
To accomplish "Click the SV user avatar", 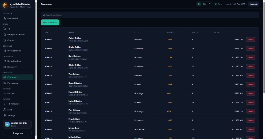I will click(7, 124).
